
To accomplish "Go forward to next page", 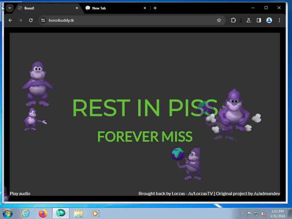I will point(21,20).
